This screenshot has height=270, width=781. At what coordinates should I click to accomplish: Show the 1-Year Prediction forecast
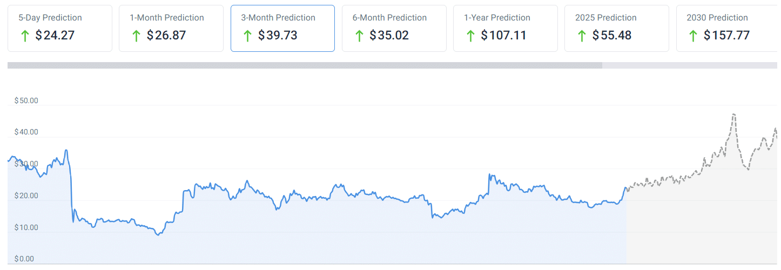tap(505, 28)
